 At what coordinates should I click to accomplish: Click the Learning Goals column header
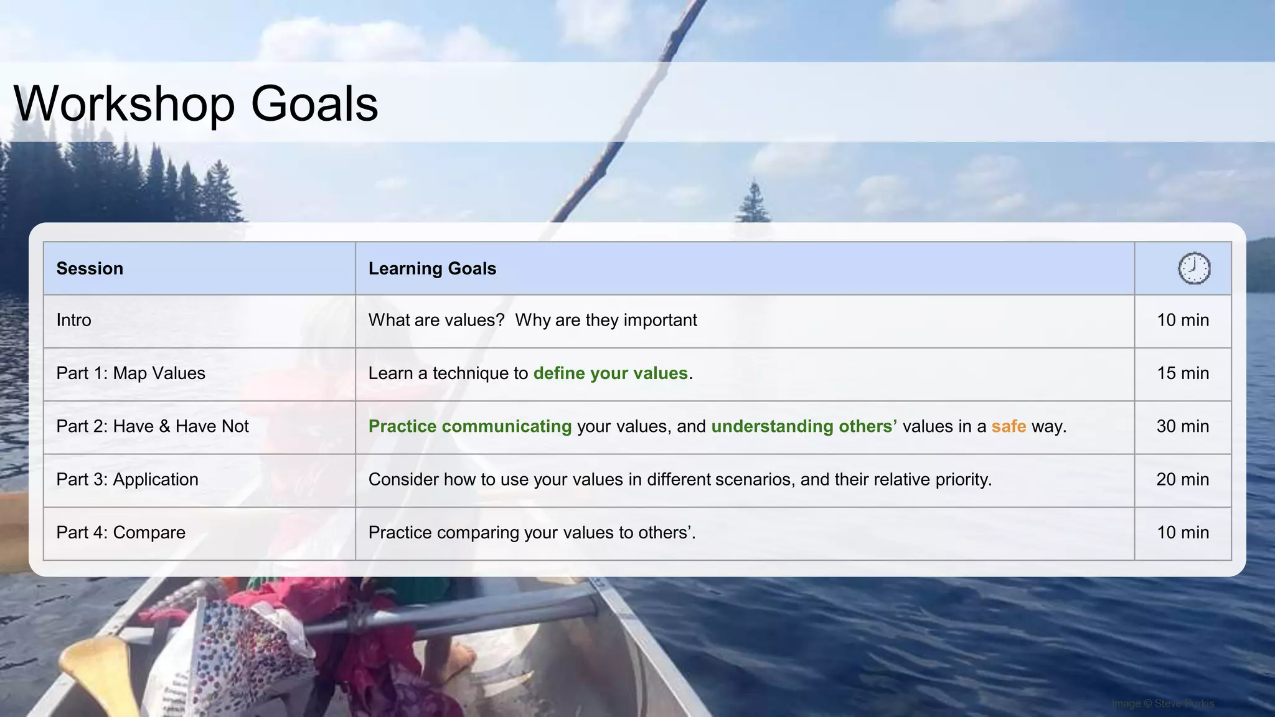click(x=432, y=268)
